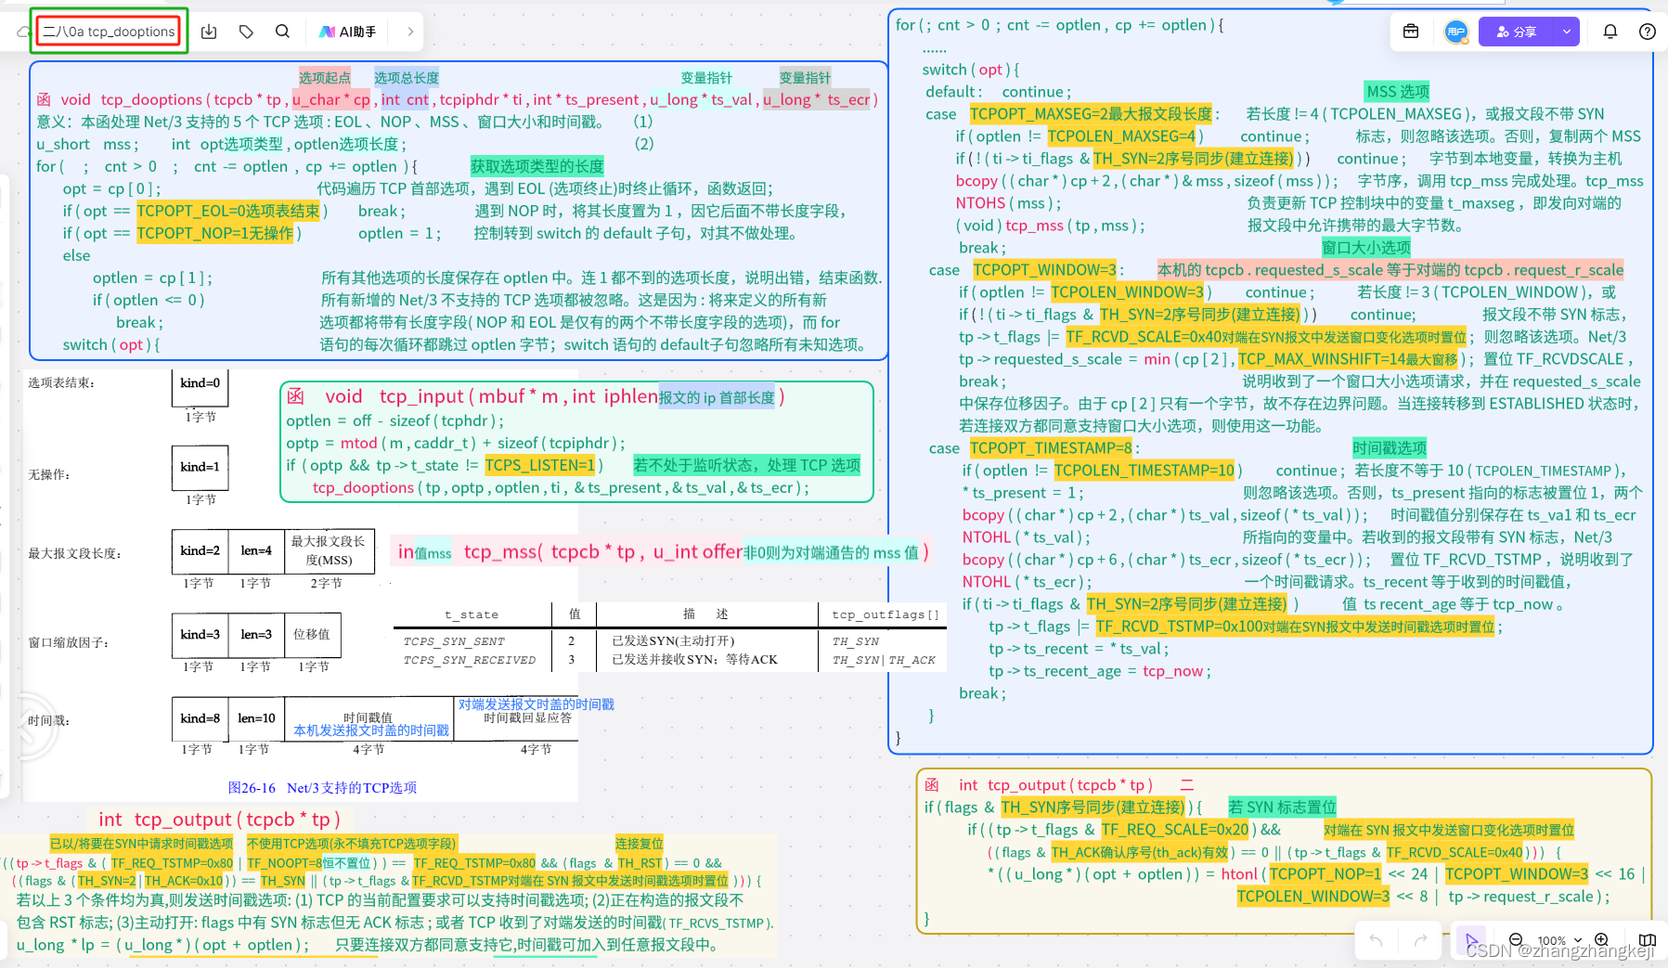Image resolution: width=1668 pixels, height=969 pixels.
Task: Click the 位移值 cell
Action: [x=312, y=635]
